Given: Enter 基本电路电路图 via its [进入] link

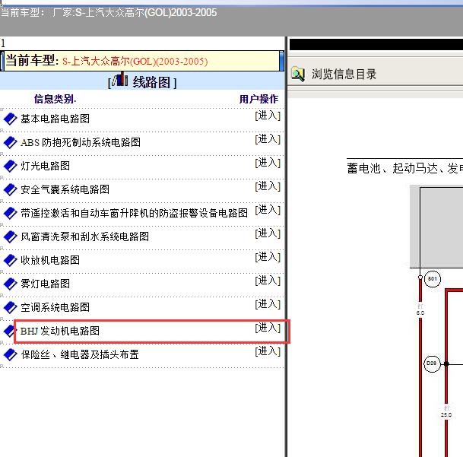Looking at the screenshot, I should 268,116.
